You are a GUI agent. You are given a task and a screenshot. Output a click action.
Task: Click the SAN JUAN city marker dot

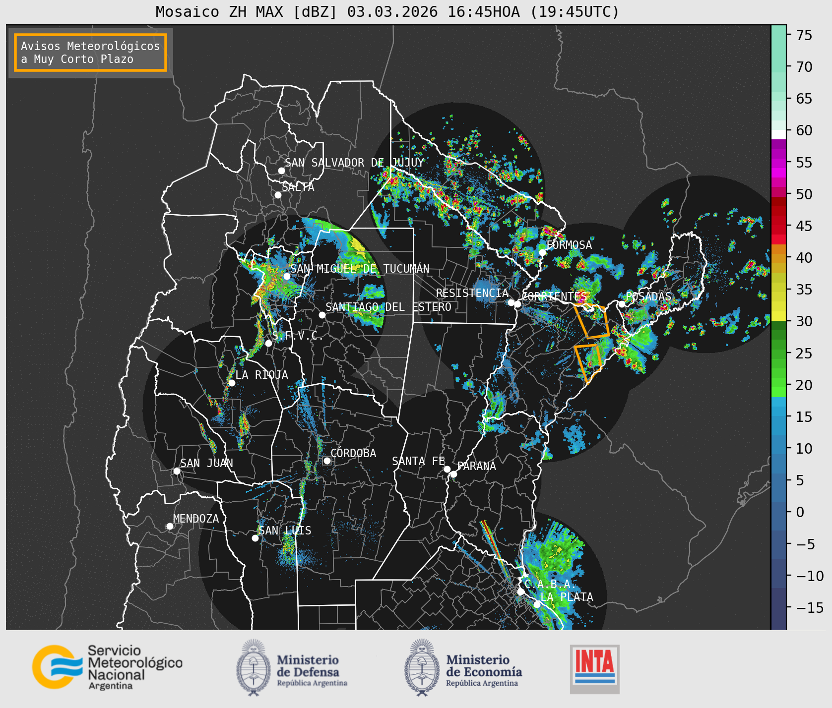[x=177, y=471]
